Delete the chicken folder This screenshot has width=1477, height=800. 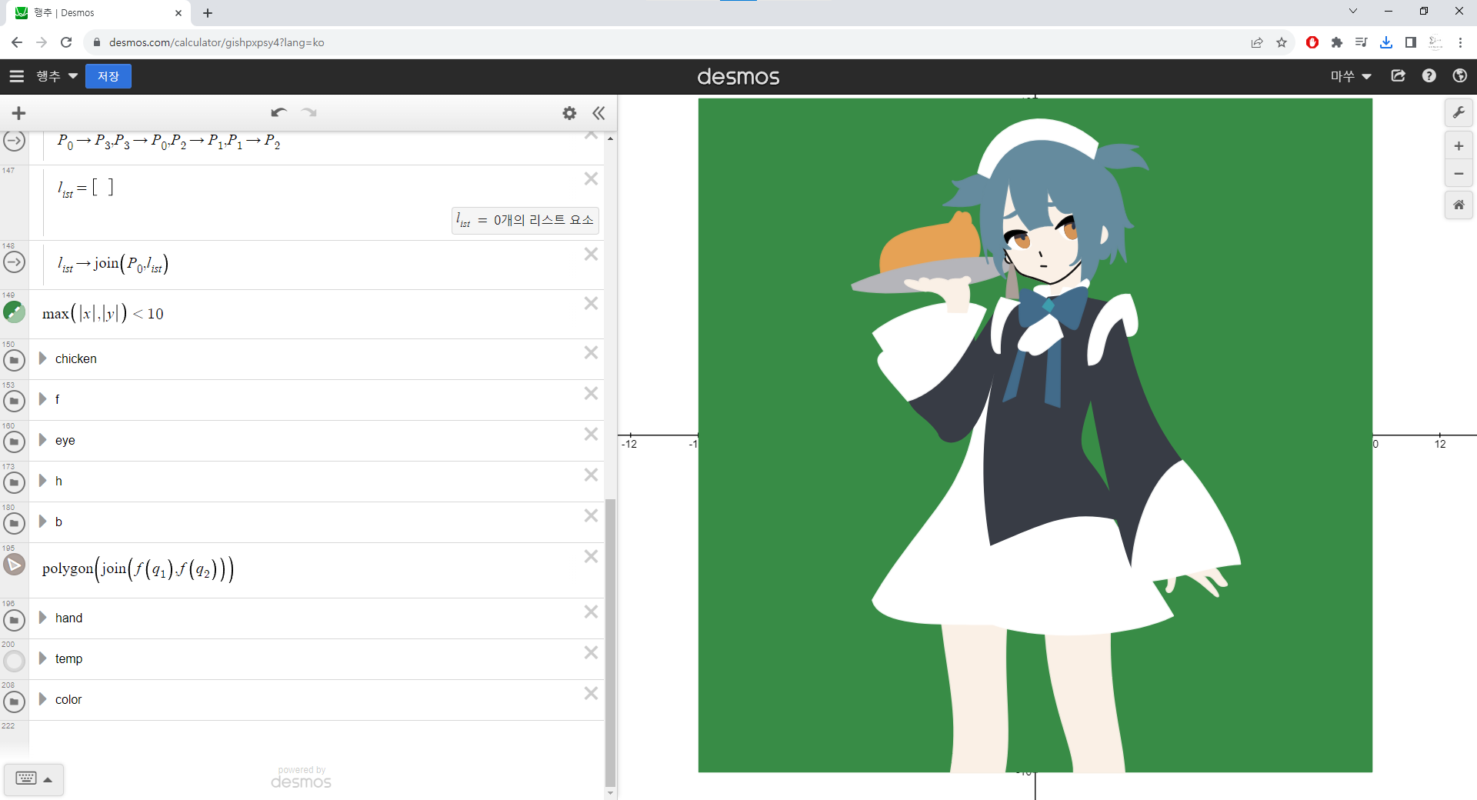click(591, 352)
